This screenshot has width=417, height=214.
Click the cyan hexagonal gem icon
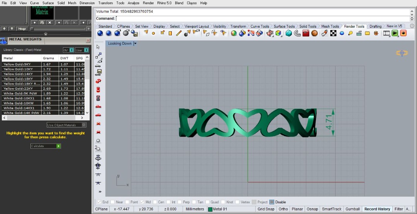289,33
